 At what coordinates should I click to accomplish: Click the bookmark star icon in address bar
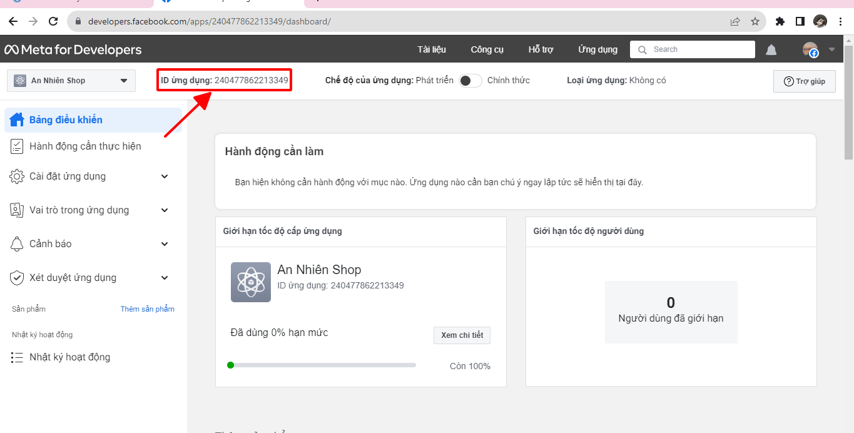(x=755, y=21)
